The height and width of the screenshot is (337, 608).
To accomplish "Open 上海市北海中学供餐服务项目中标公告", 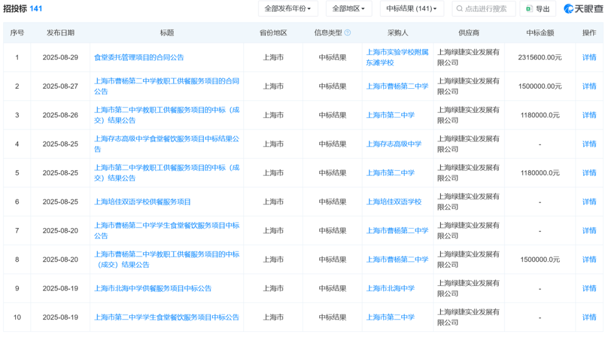I will [153, 288].
